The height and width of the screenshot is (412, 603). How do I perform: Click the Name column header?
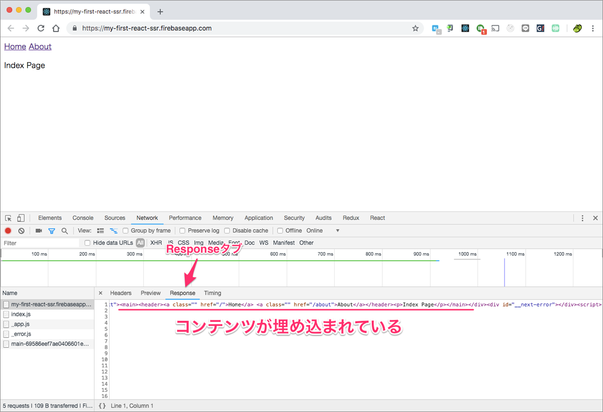(x=47, y=293)
